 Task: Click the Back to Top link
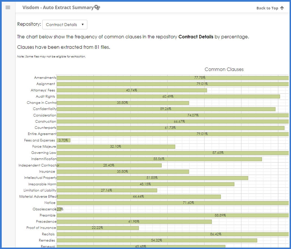click(x=267, y=8)
